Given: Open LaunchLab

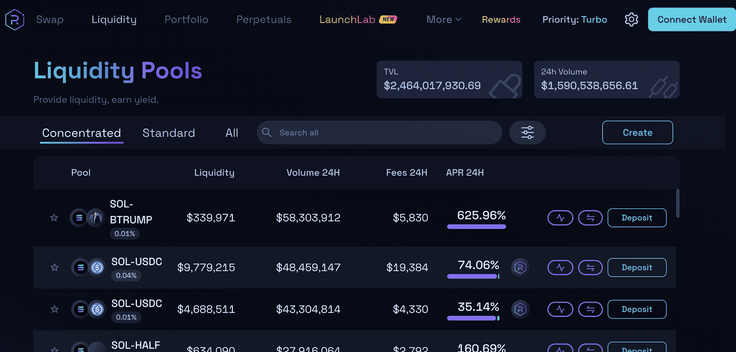Looking at the screenshot, I should click(x=347, y=20).
